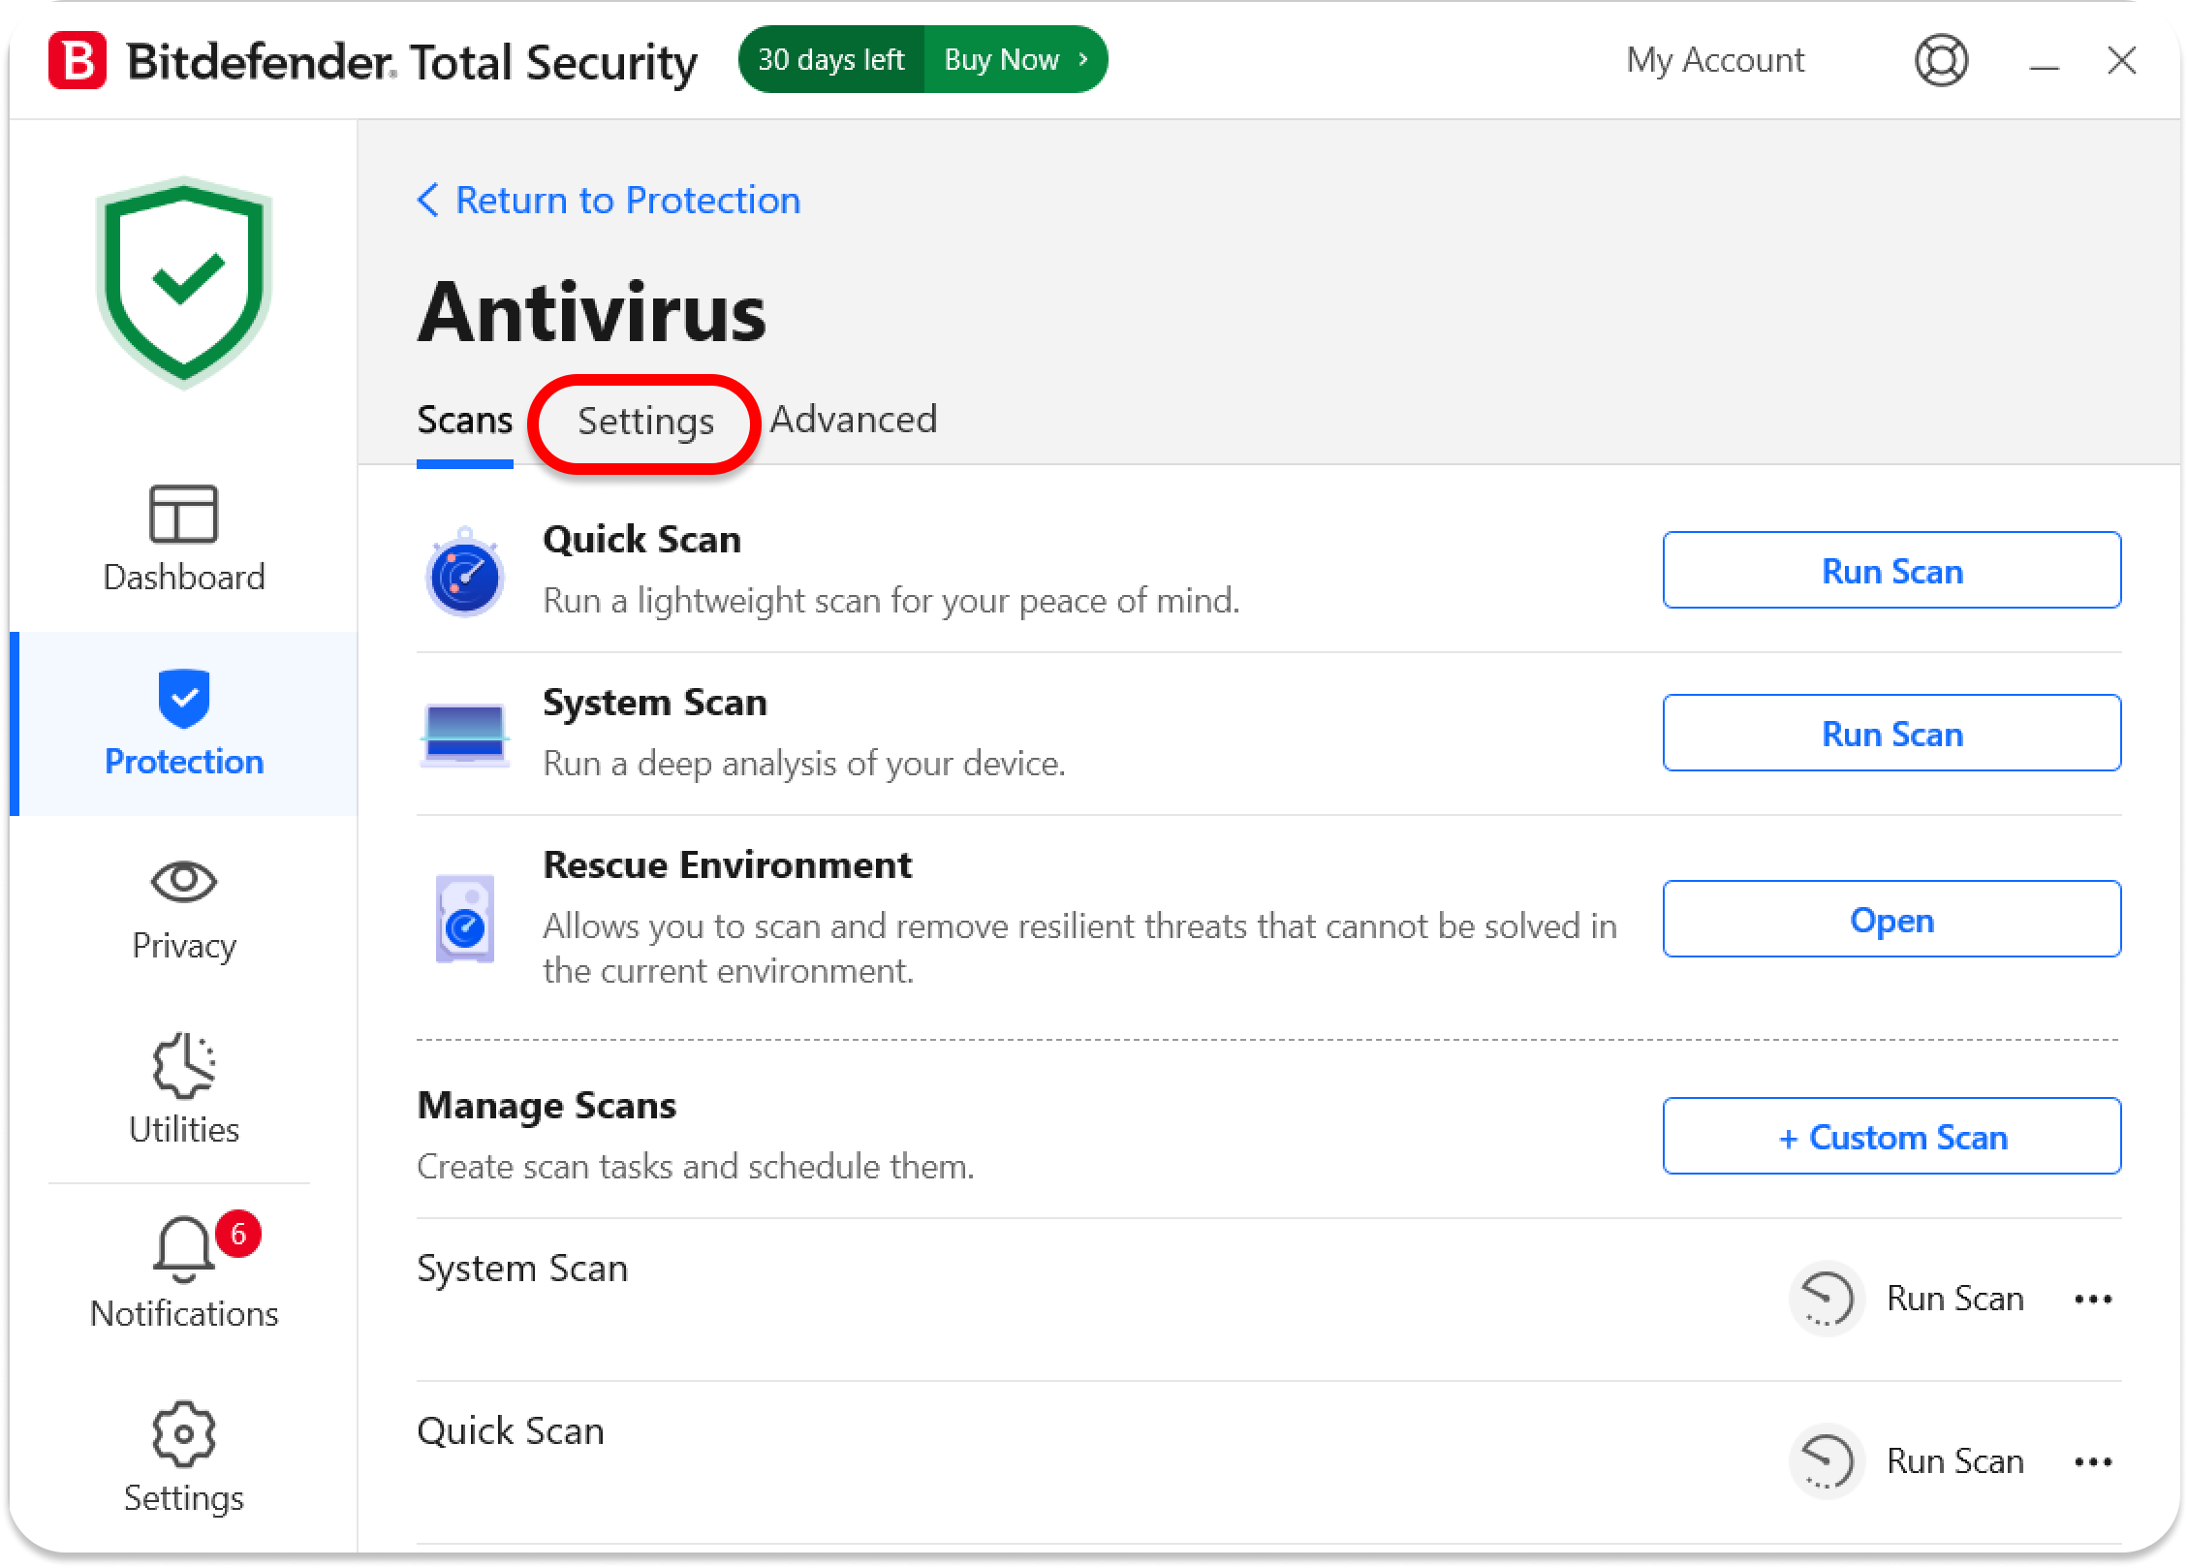This screenshot has height=1568, width=2188.
Task: Open the Rescue Environment
Action: click(x=1891, y=920)
